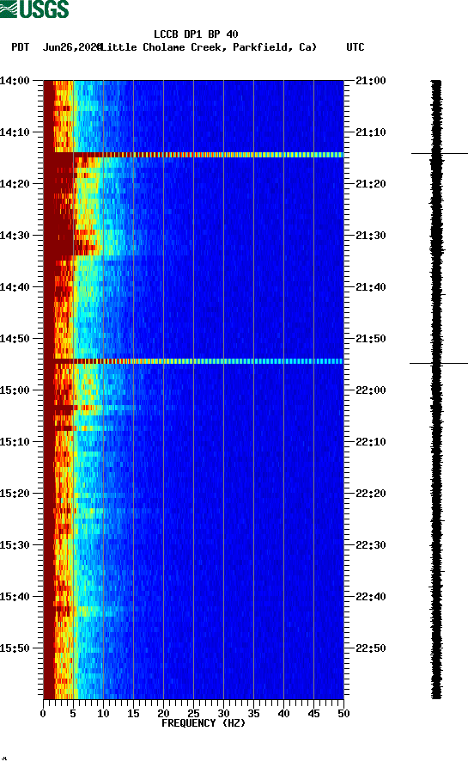Viewport: 474px width, 768px height.
Task: Click the '21:20' UTC time label
Action: coord(371,184)
